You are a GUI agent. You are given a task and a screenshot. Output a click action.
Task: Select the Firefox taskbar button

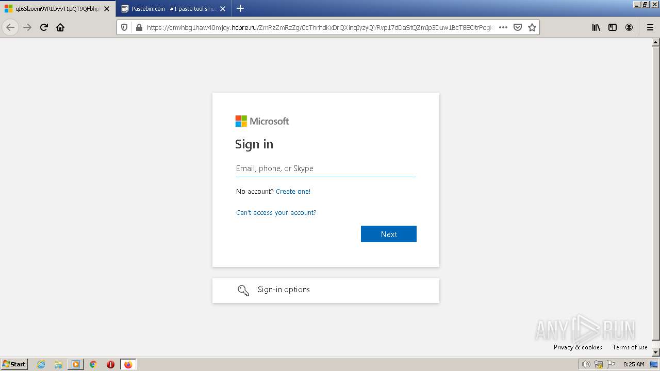click(128, 364)
